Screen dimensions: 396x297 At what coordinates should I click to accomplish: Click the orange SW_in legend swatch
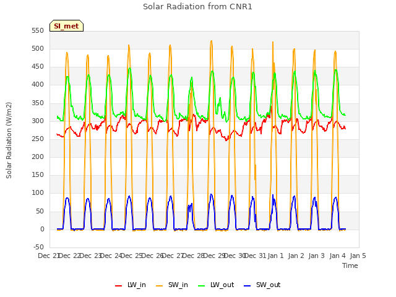160,286
